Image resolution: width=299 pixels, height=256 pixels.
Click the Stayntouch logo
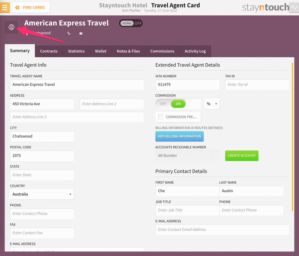tap(266, 7)
